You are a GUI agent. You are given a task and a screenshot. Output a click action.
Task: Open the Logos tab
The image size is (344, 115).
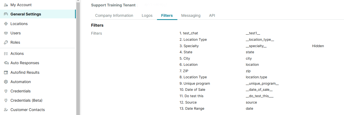click(147, 15)
